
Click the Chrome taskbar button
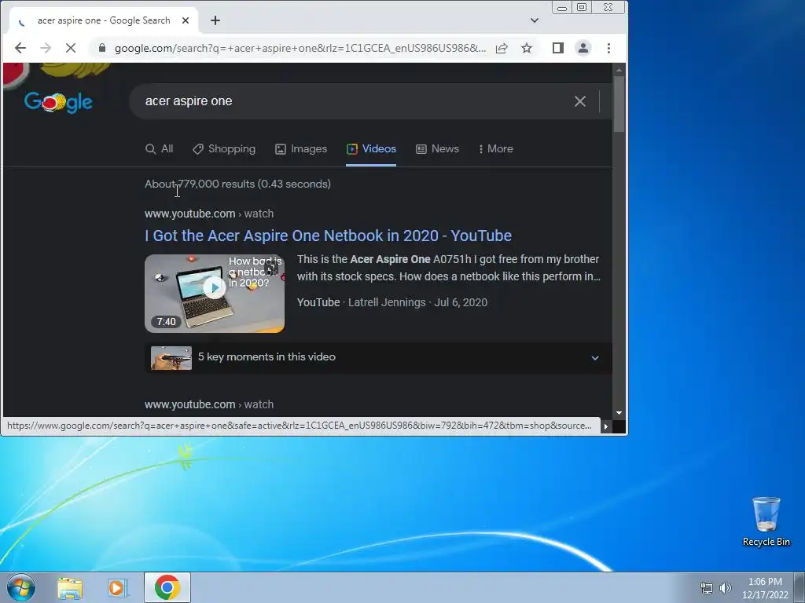(x=167, y=587)
